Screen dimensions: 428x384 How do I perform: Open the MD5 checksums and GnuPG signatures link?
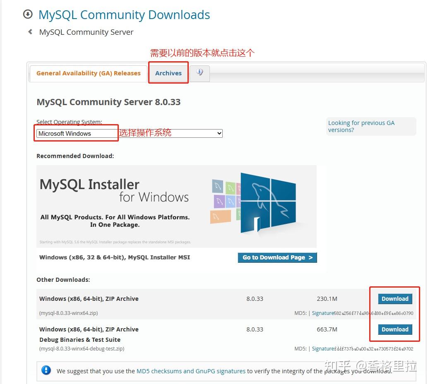coord(191,371)
